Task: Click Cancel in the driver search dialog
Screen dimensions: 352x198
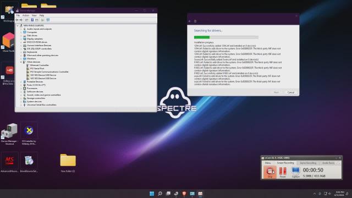Action: click(291, 92)
